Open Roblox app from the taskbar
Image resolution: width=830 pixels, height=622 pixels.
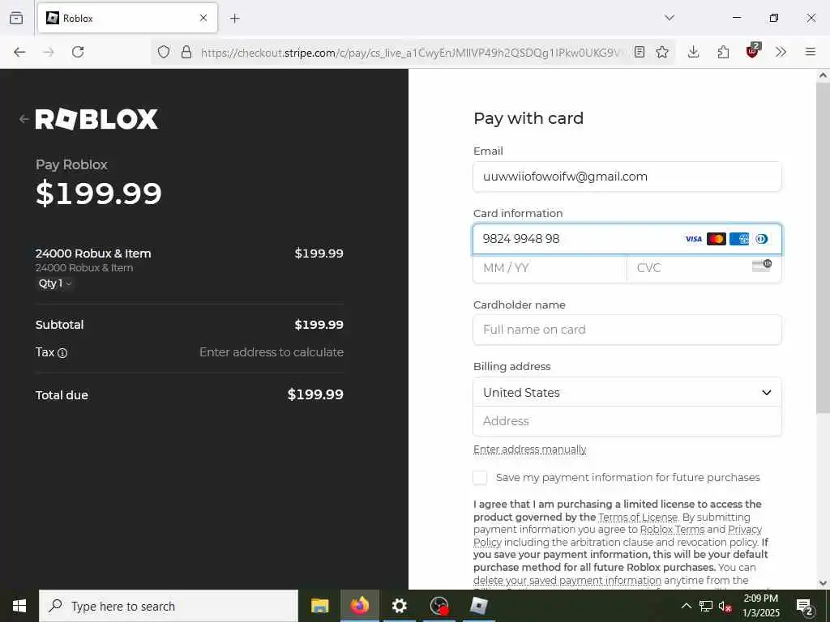479,606
